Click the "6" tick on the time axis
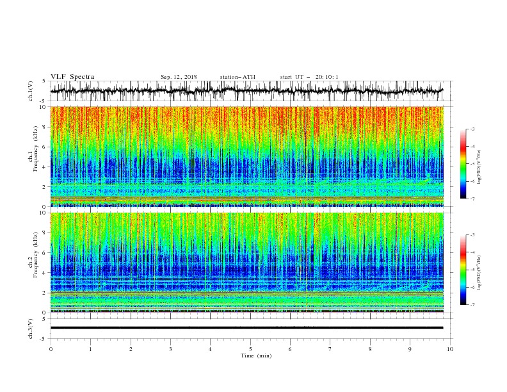This screenshot has width=507, height=392. [x=290, y=349]
